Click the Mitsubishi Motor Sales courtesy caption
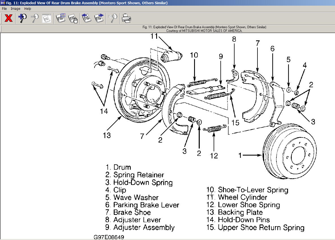 [x=204, y=31]
